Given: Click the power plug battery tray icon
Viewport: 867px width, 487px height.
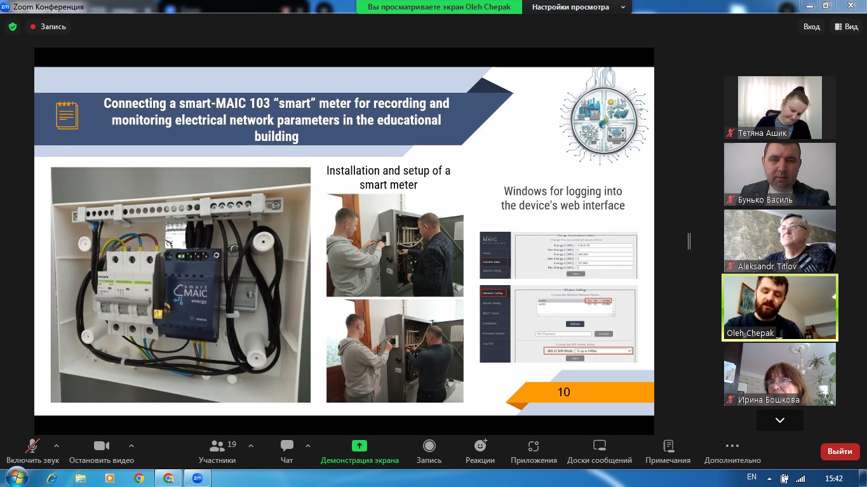Looking at the screenshot, I should click(785, 479).
